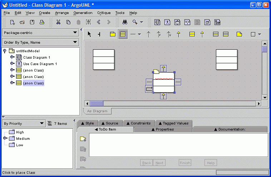Copy the selection with the copy icon
271x177 pixels.
(x=68, y=22)
